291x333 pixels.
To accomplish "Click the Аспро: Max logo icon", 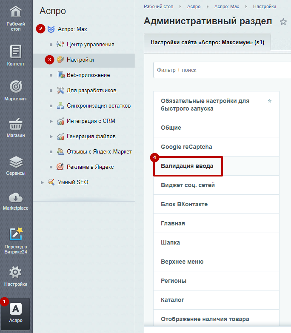I will 51,29.
